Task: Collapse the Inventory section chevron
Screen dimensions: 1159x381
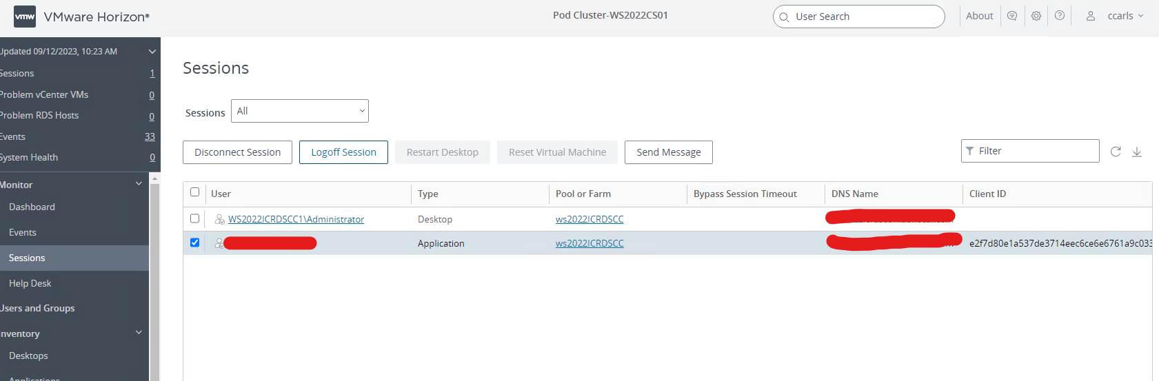Action: [x=139, y=333]
